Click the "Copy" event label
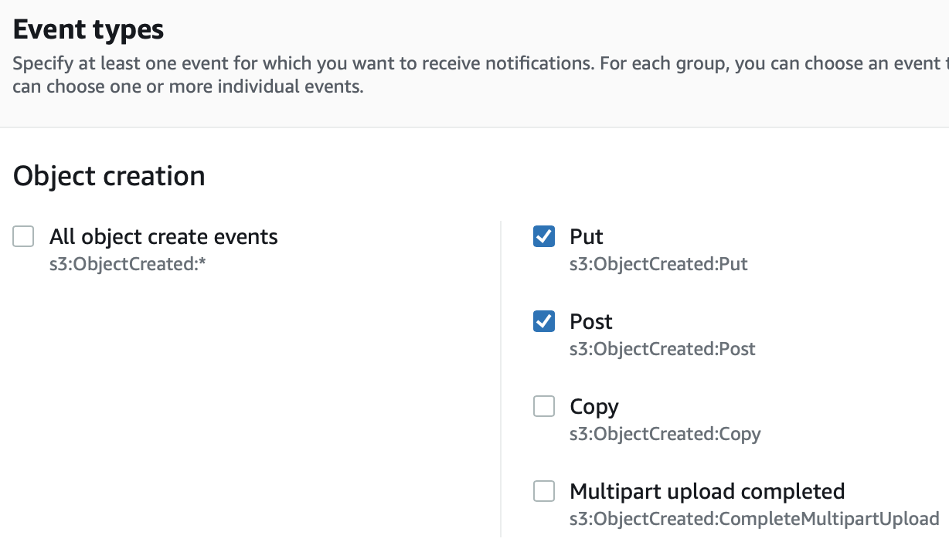The image size is (949, 542). (x=593, y=406)
